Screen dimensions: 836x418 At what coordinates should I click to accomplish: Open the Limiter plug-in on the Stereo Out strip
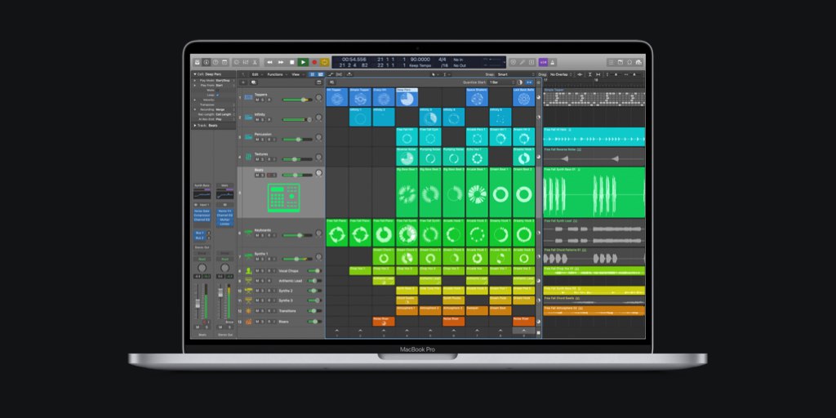pos(225,224)
